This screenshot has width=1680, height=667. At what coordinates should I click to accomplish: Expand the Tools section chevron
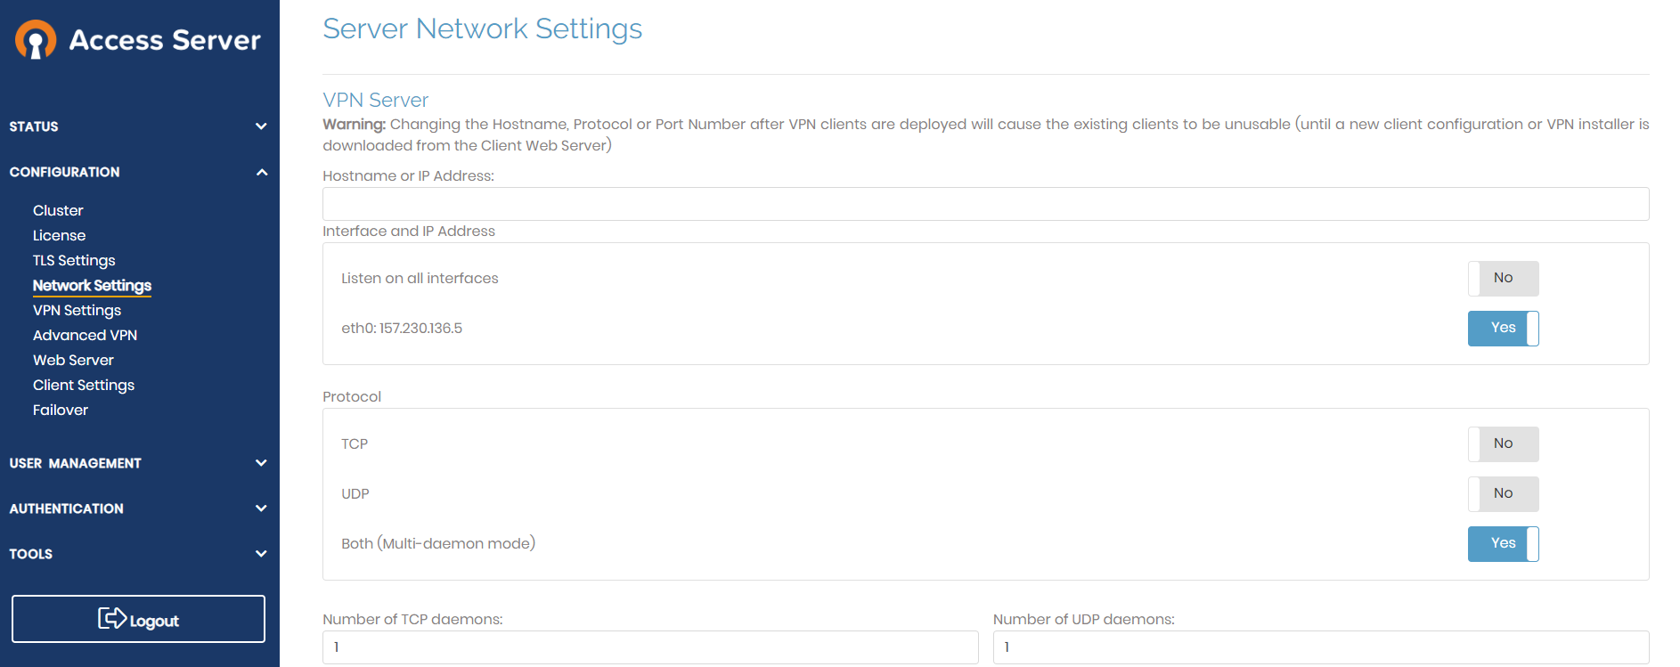[261, 554]
